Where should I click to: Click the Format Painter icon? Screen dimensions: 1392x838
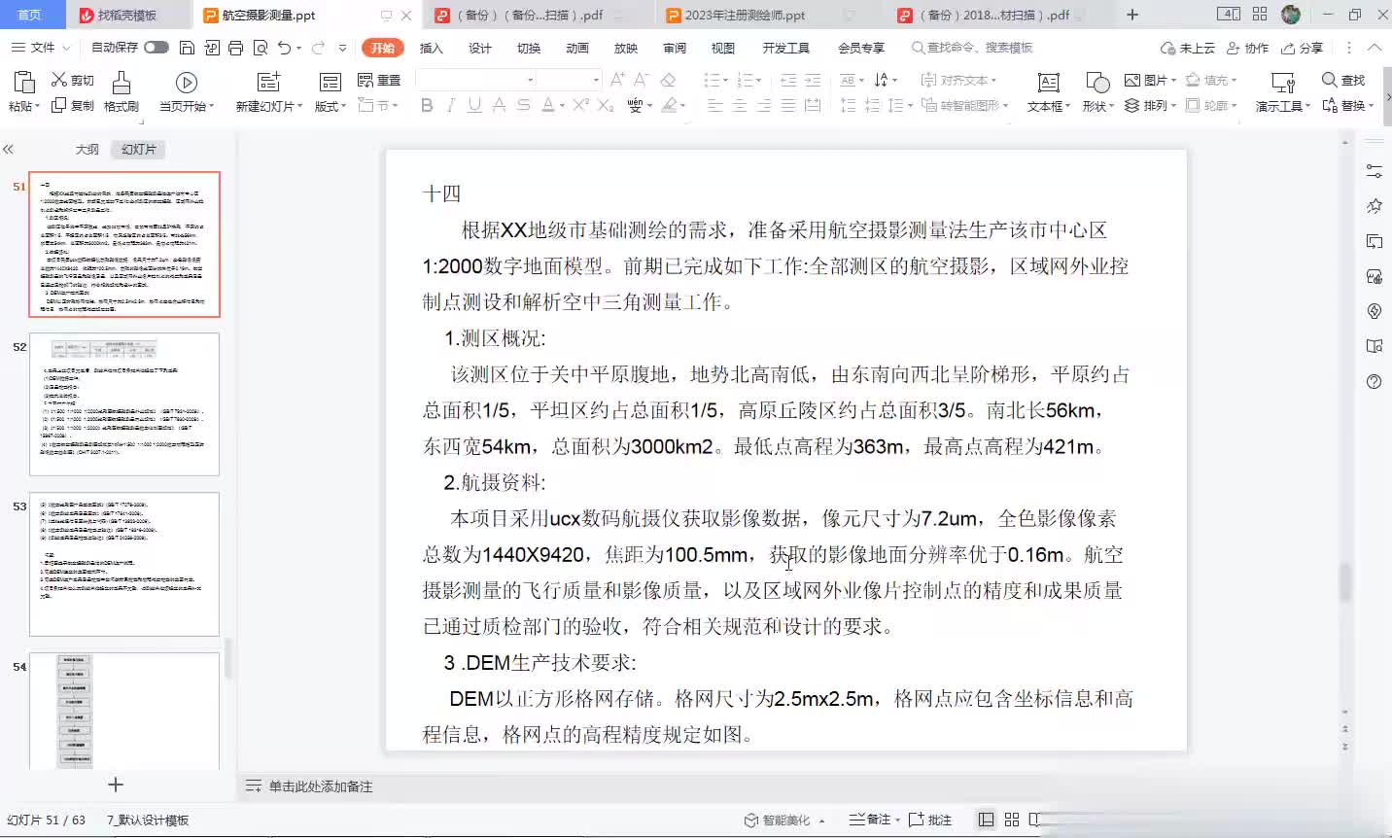tap(121, 91)
